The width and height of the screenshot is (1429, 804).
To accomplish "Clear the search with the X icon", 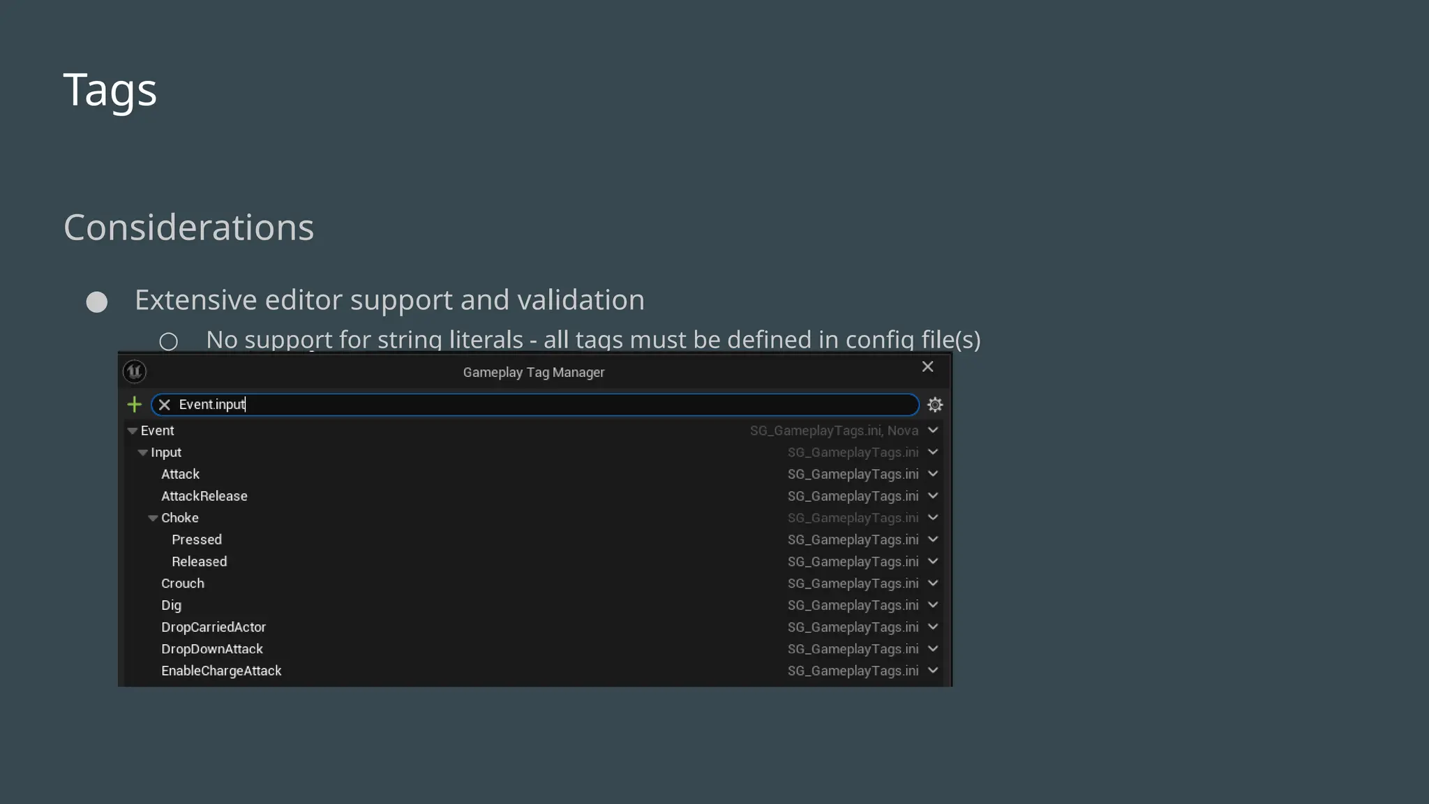I will (164, 405).
